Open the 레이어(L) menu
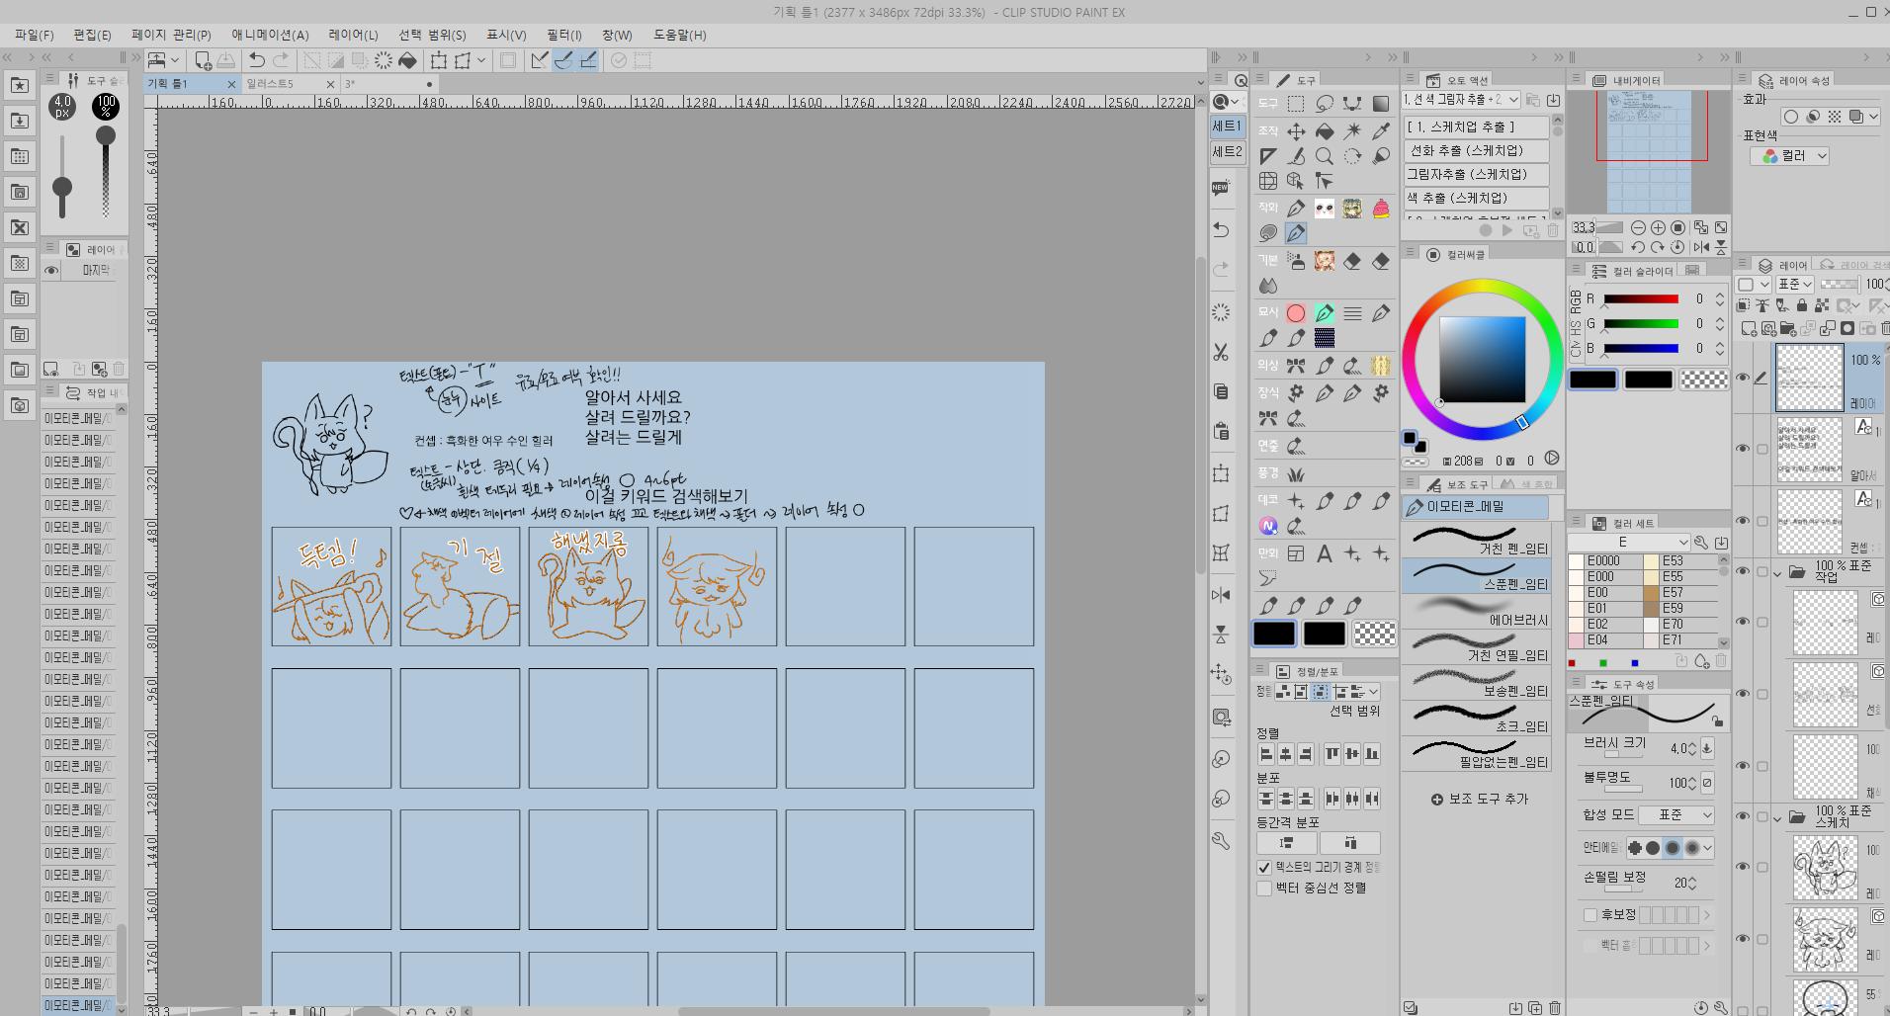This screenshot has width=1890, height=1016. pyautogui.click(x=354, y=35)
